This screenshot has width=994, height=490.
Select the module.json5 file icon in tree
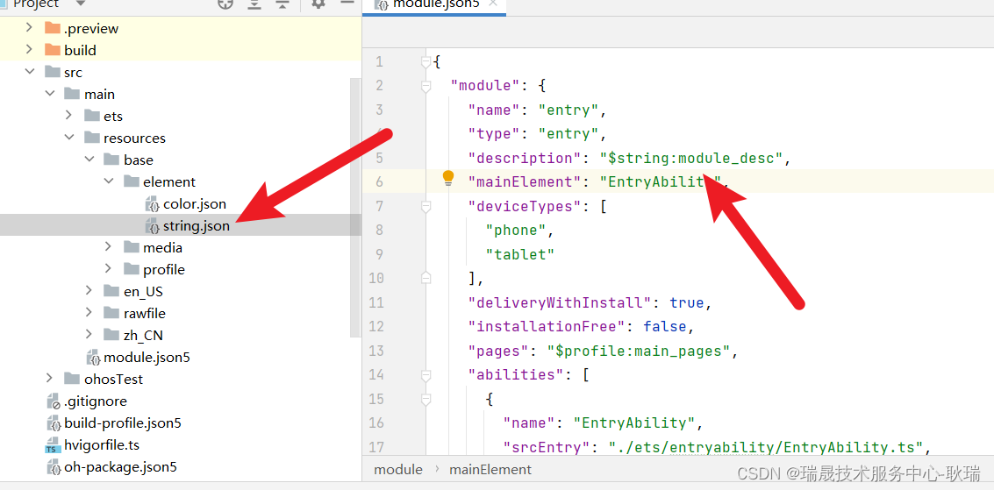(x=93, y=358)
